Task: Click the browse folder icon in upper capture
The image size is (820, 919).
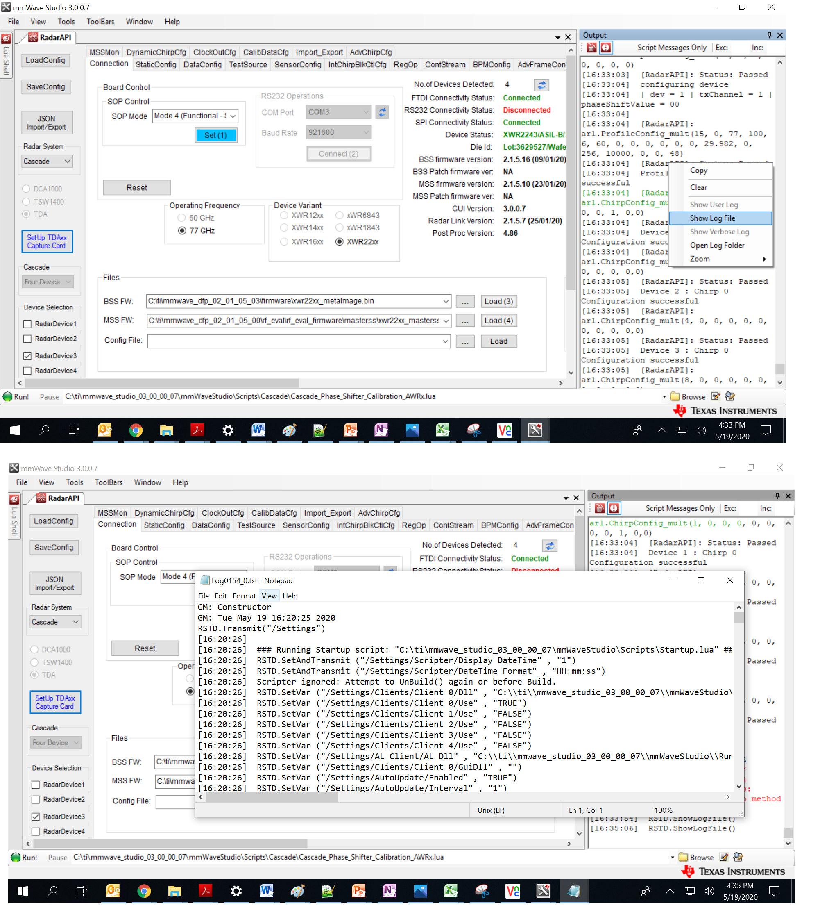Action: [675, 396]
